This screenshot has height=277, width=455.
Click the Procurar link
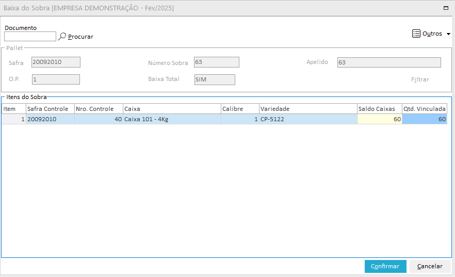point(80,37)
